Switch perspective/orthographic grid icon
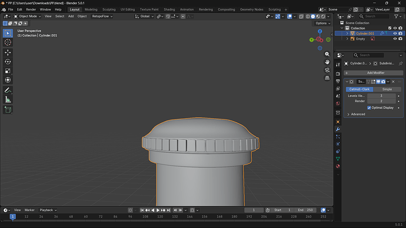Viewport: 406px width, 228px height. point(327,78)
